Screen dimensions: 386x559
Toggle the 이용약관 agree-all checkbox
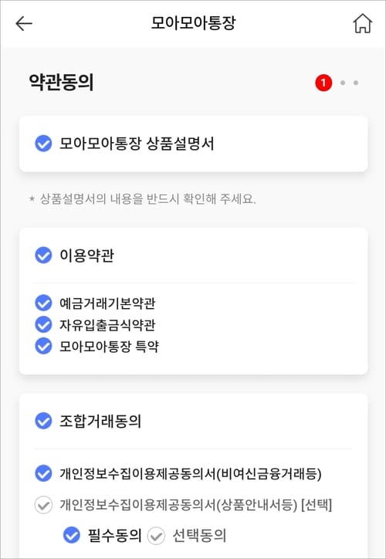pyautogui.click(x=43, y=256)
